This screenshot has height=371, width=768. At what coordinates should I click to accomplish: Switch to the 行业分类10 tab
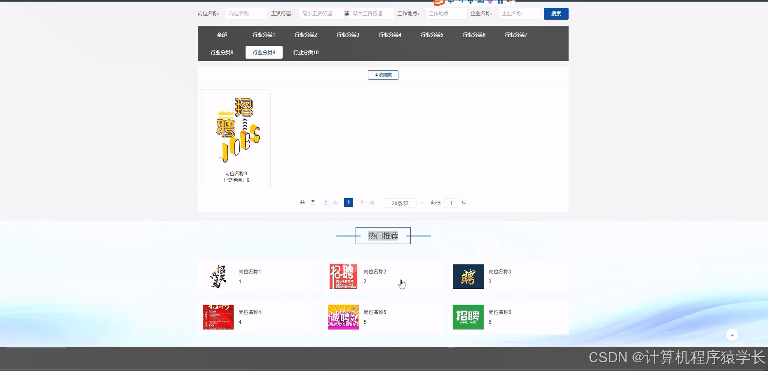tap(305, 52)
